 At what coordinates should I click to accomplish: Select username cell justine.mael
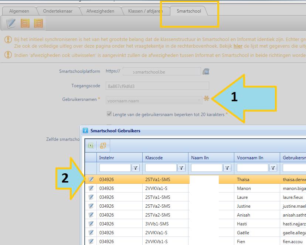(293, 206)
